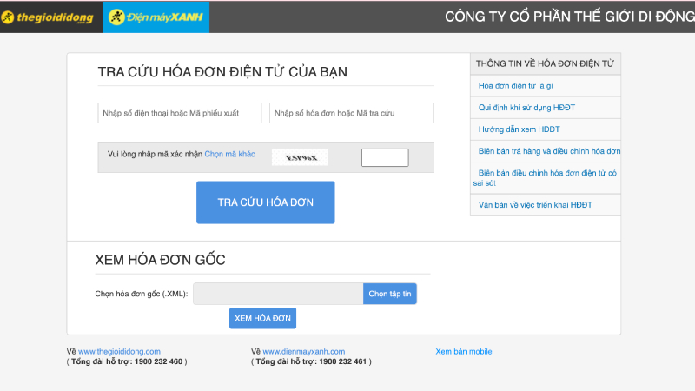Screen dimensions: 695x391
Task: Click the XEM HÓA ĐƠN GỐC heading
Action: 160,260
